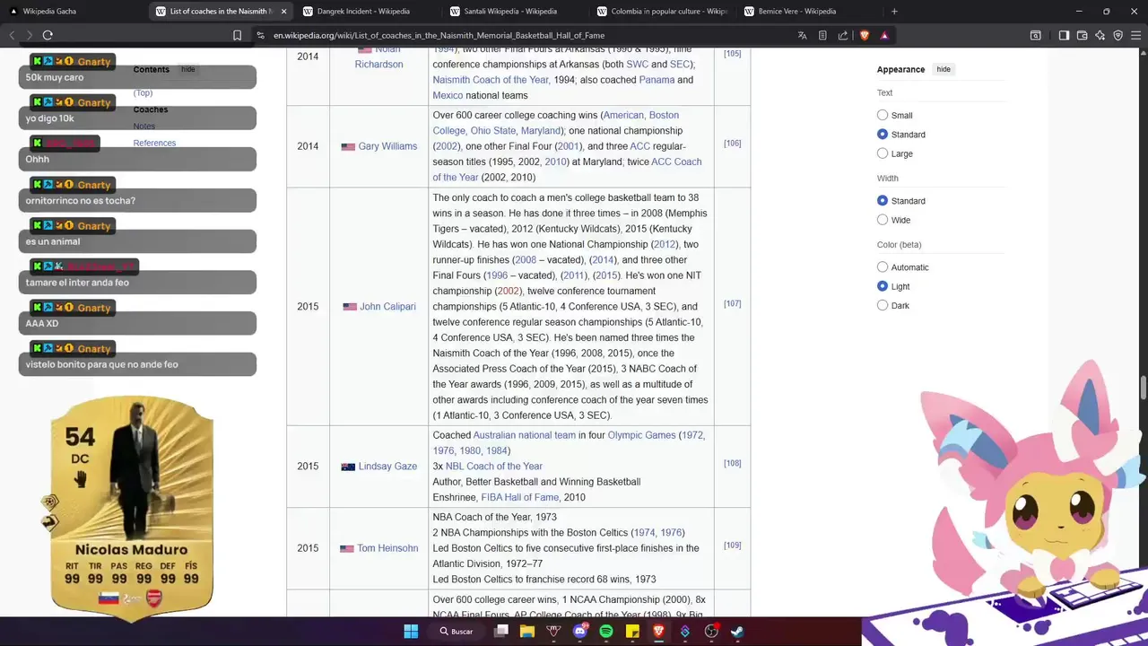Image resolution: width=1148 pixels, height=646 pixels.
Task: Select Dark color mode
Action: [883, 305]
